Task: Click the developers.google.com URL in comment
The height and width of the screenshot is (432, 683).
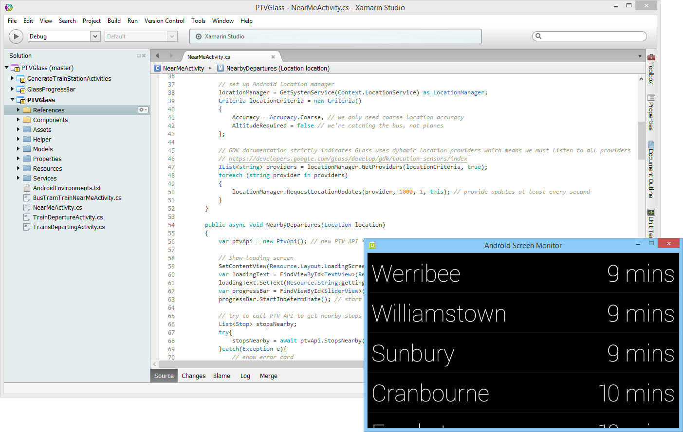Action: point(348,159)
